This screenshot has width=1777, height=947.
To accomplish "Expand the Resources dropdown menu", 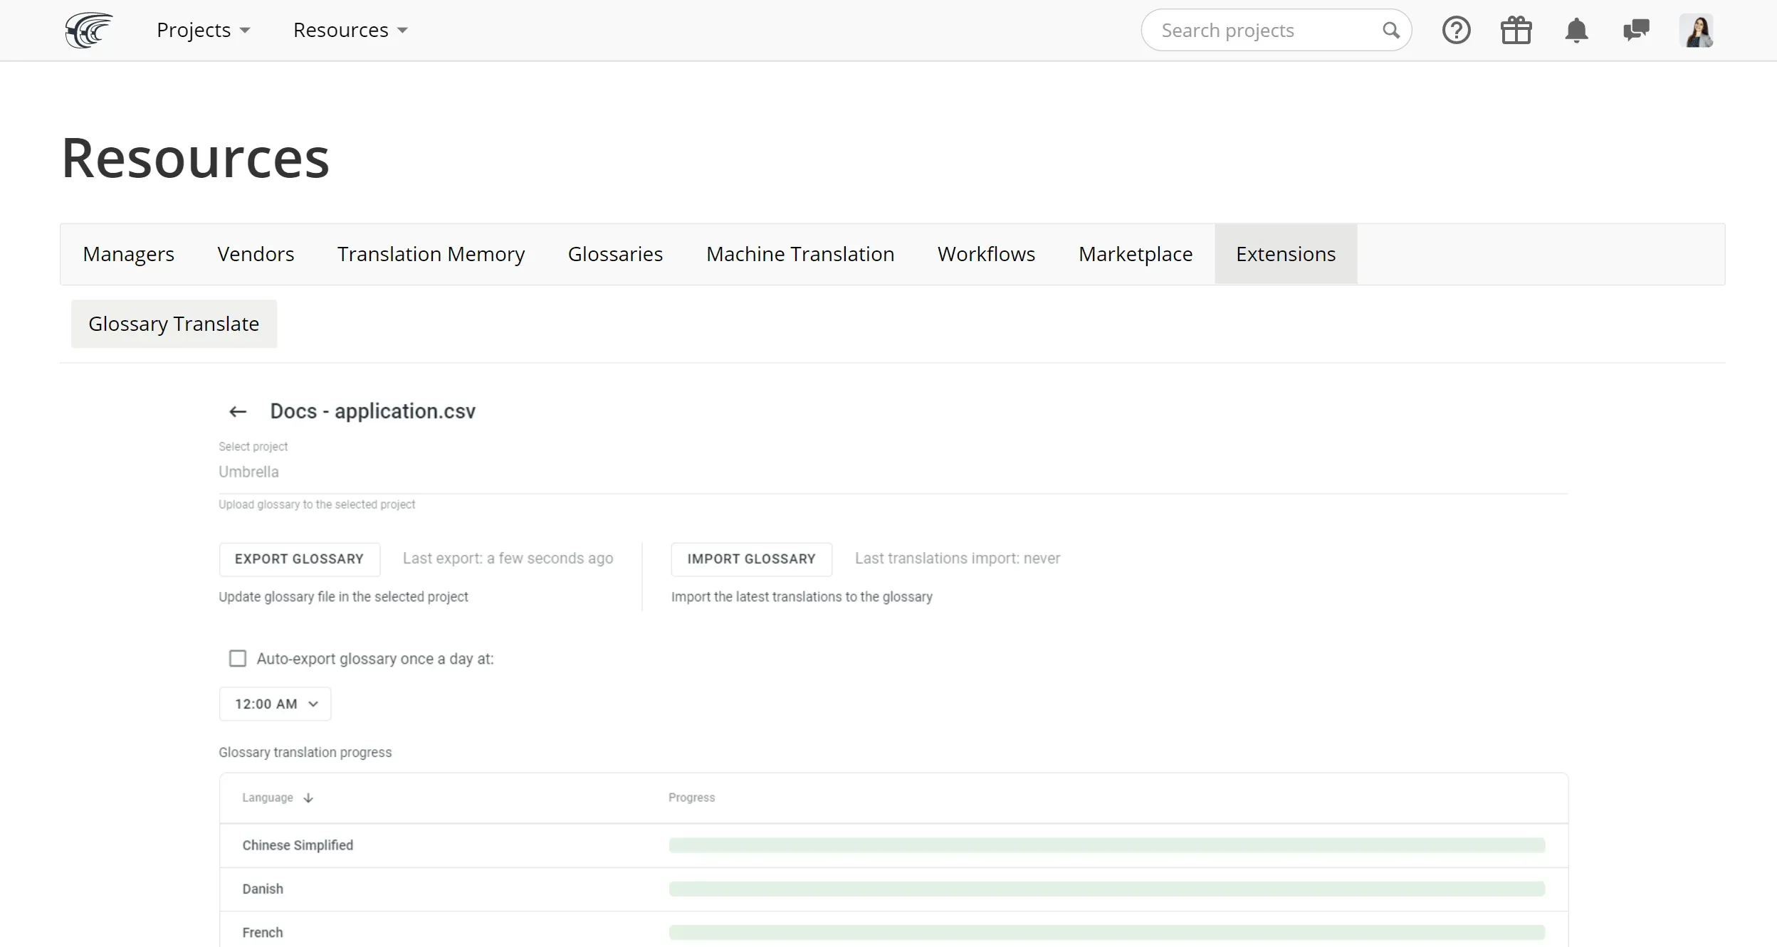I will tap(350, 31).
